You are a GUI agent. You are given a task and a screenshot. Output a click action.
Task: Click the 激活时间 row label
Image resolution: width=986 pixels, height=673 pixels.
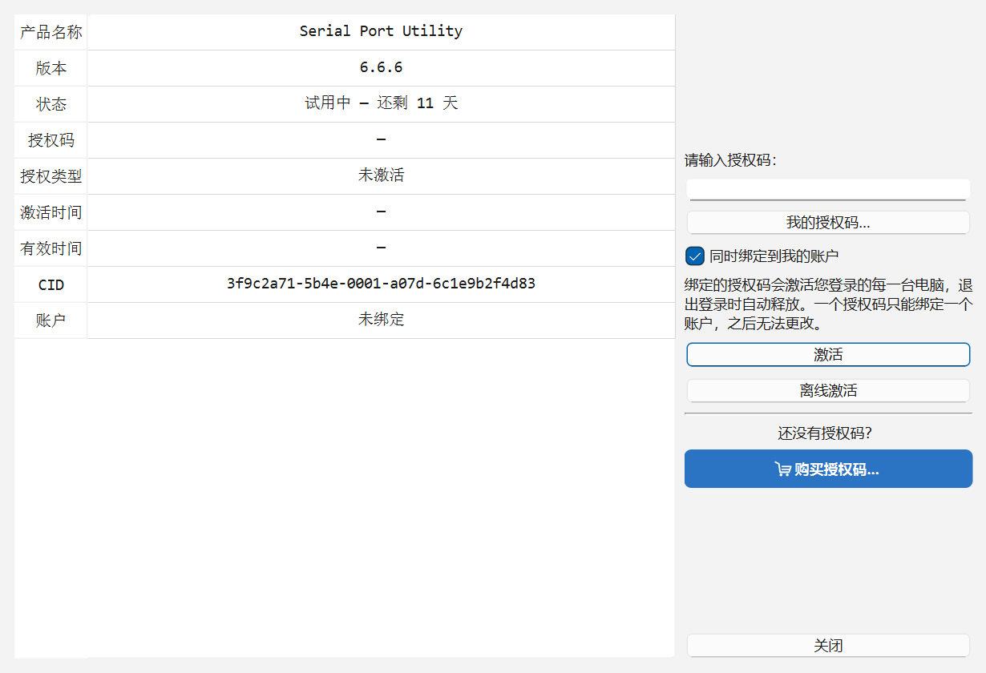tap(51, 212)
